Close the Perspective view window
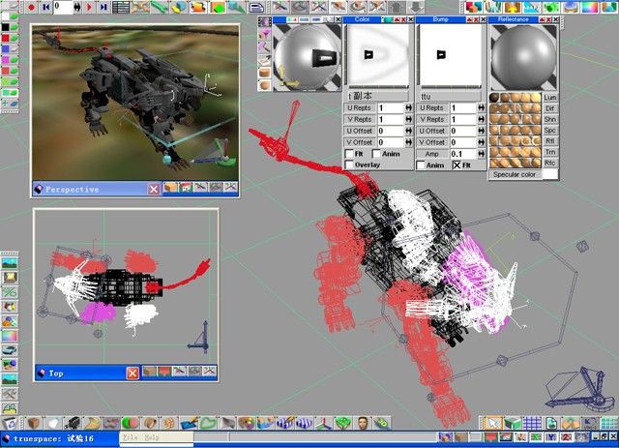The width and height of the screenshot is (619, 448). coord(153,189)
